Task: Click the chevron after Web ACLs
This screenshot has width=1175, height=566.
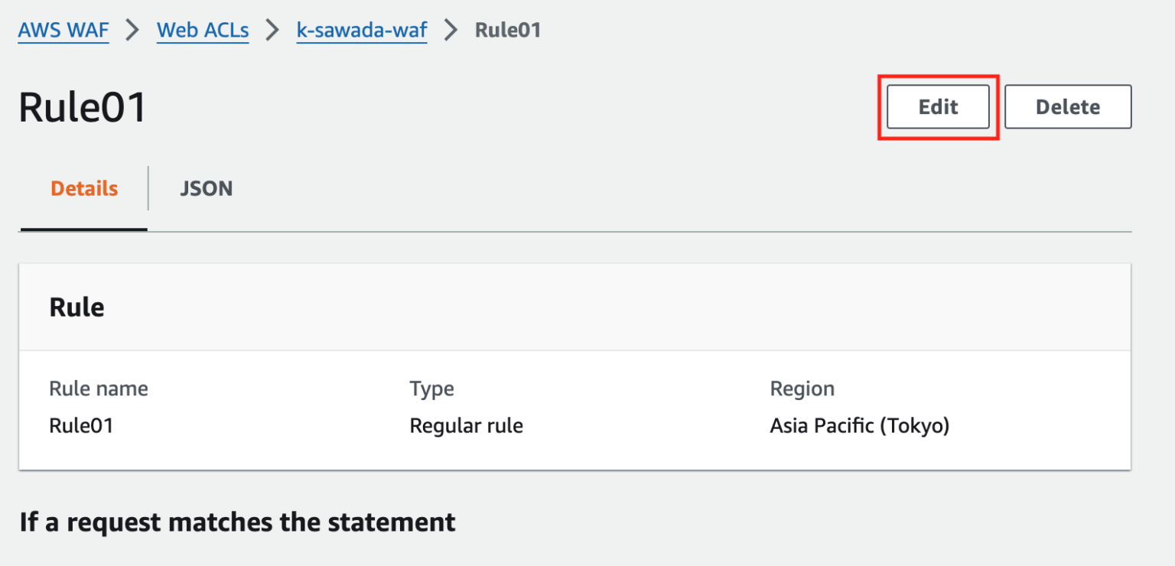Action: pyautogui.click(x=273, y=30)
